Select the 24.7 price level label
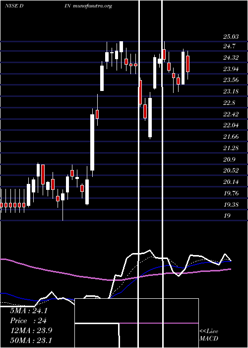This screenshot has width=248, height=348. 229,46
